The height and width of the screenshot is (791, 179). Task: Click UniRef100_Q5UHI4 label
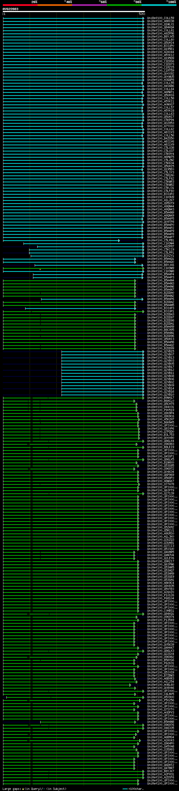(x=161, y=43)
